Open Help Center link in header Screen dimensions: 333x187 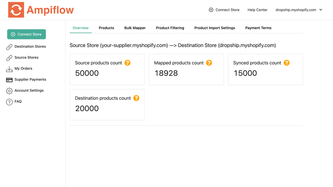(x=258, y=10)
